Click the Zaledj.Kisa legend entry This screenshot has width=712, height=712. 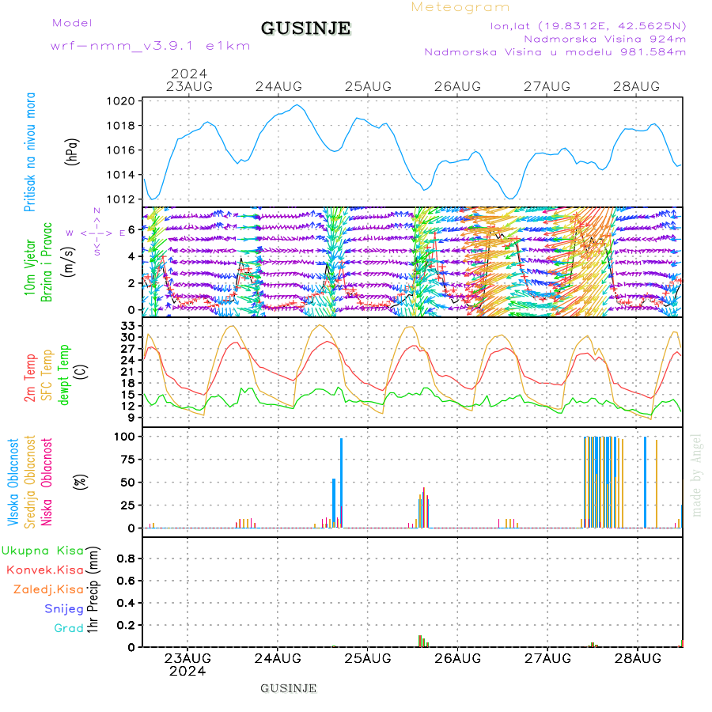(48, 589)
